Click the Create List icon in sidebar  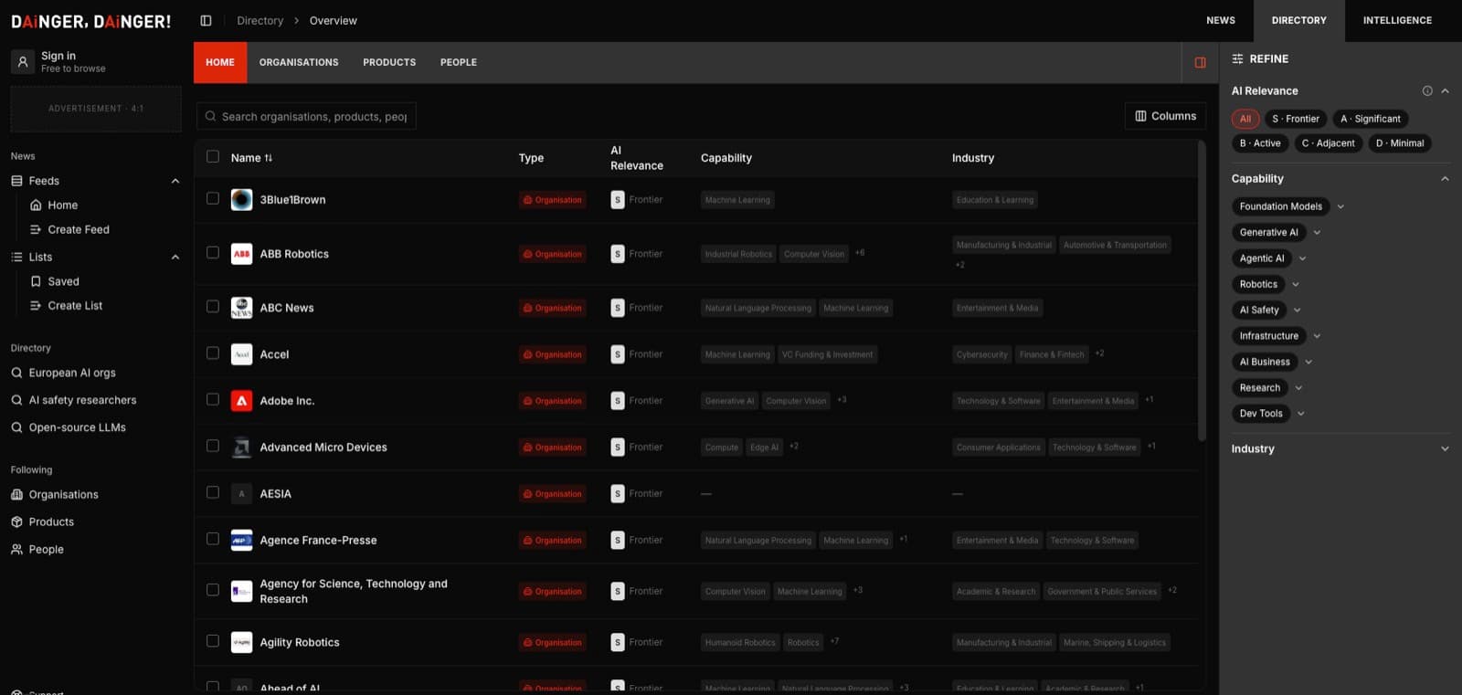coord(36,305)
